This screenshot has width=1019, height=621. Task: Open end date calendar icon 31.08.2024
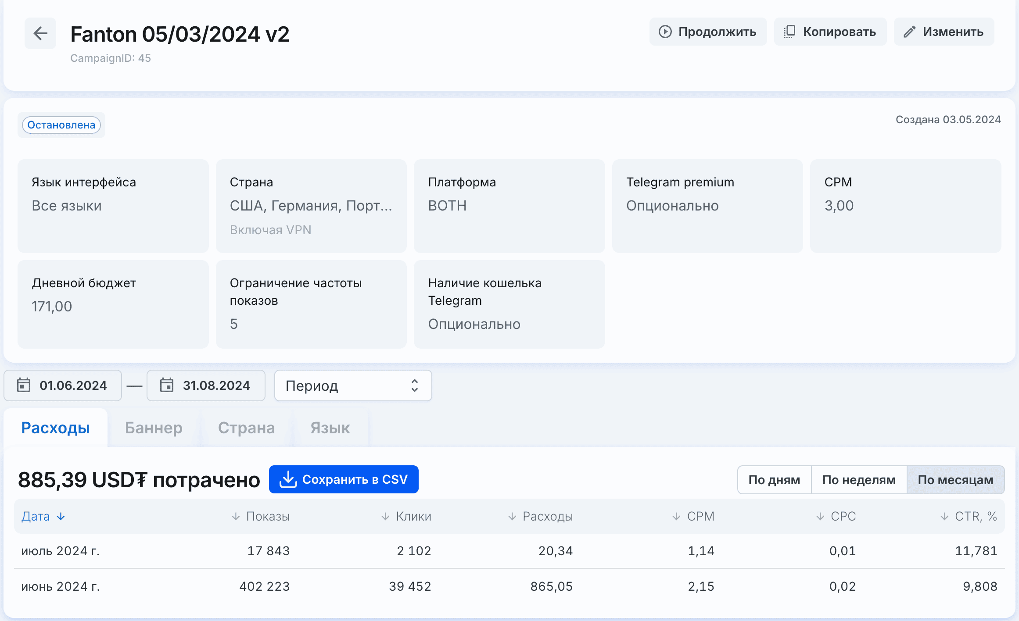click(167, 385)
